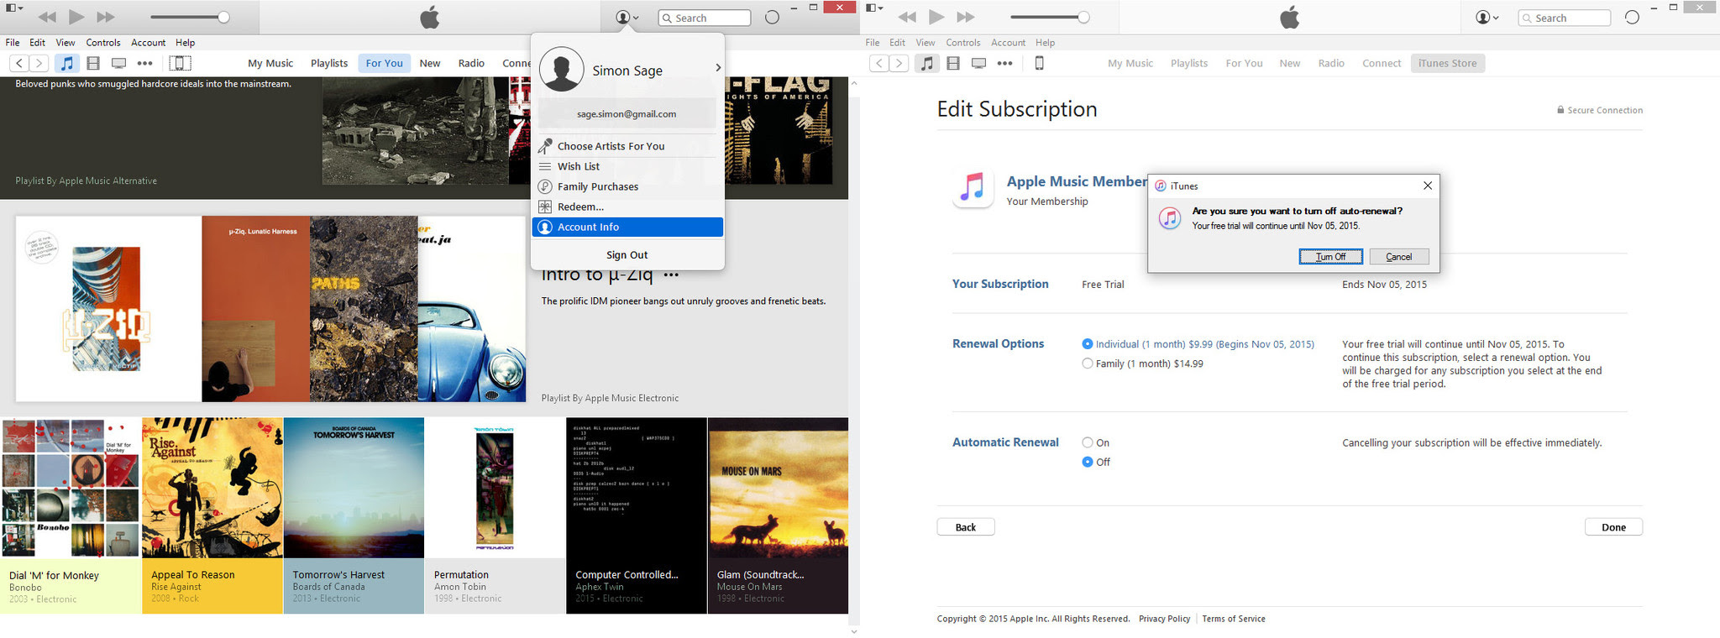Click Done on Edit Subscription page
The width and height of the screenshot is (1720, 638).
tap(1613, 527)
